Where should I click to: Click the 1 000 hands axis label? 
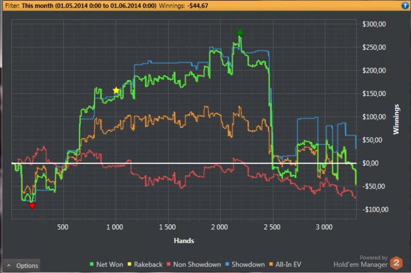[115, 227]
